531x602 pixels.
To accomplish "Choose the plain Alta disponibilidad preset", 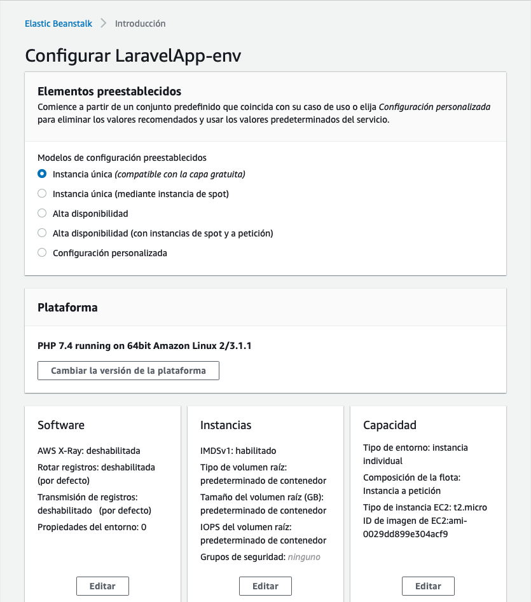I will coord(42,213).
